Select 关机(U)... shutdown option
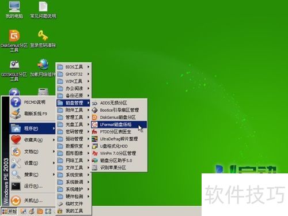This screenshot has width=288, height=216. (x=33, y=200)
